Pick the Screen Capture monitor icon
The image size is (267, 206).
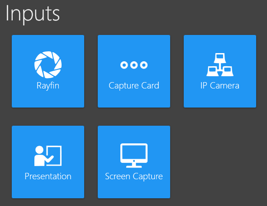tap(134, 156)
